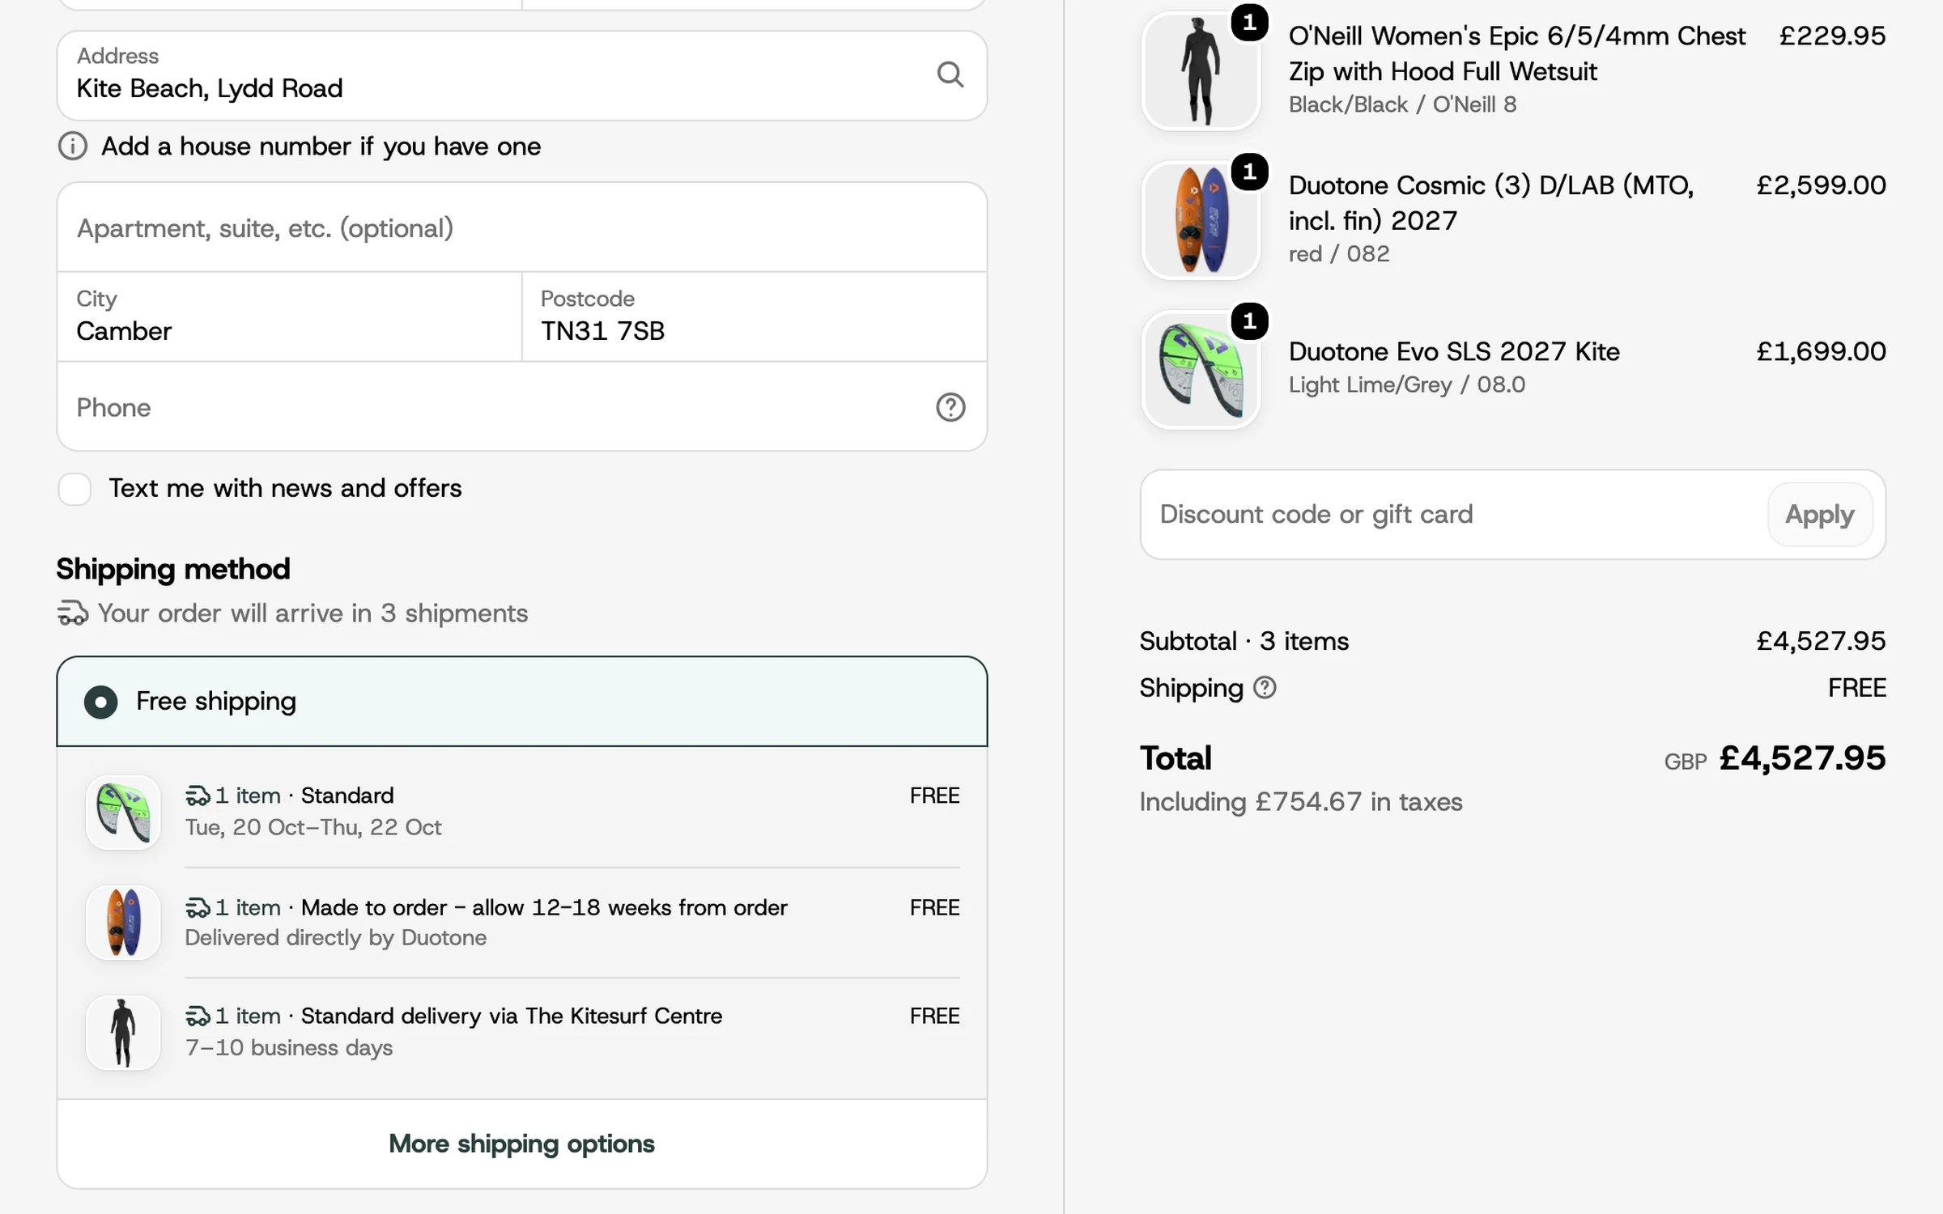This screenshot has width=1943, height=1214.
Task: Click the Duotone Cosmic (3) D/LAB product title
Action: point(1490,203)
